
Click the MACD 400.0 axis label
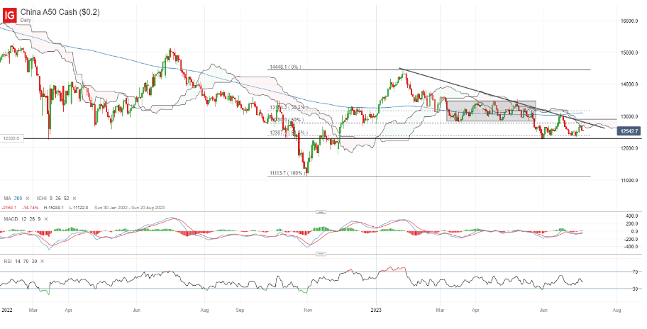click(x=631, y=216)
